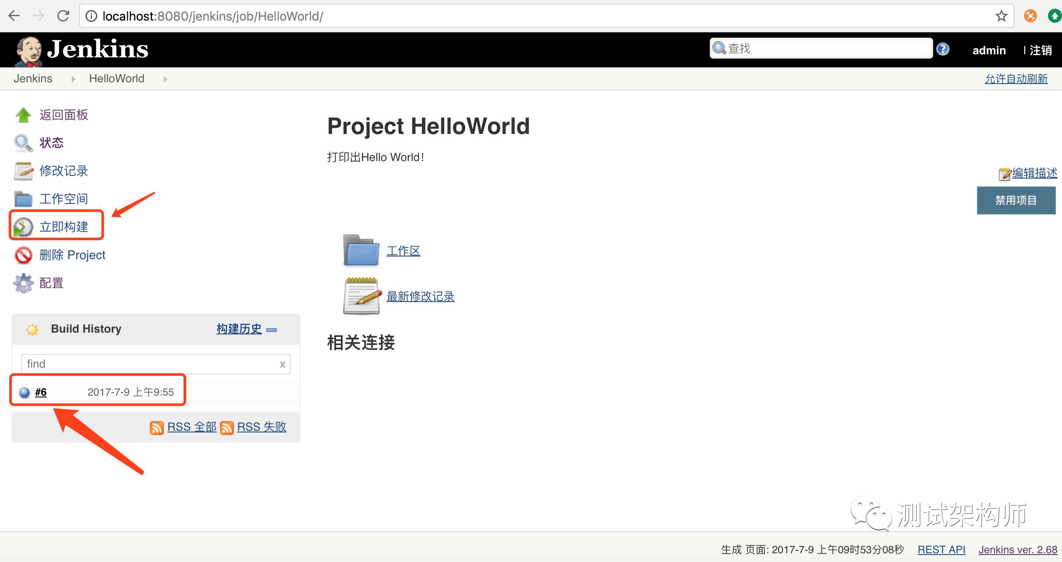Click the notepad icon beside 修改记录

[23, 171]
